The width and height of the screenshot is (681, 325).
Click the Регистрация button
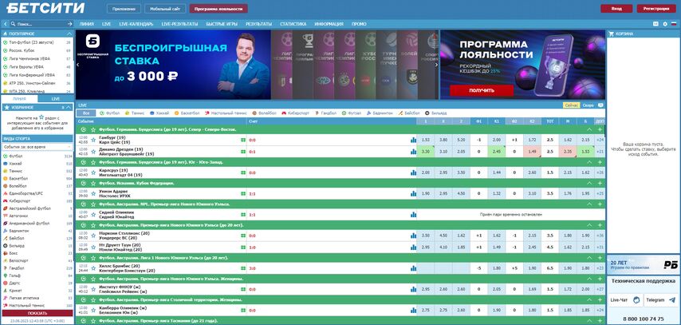coord(655,8)
